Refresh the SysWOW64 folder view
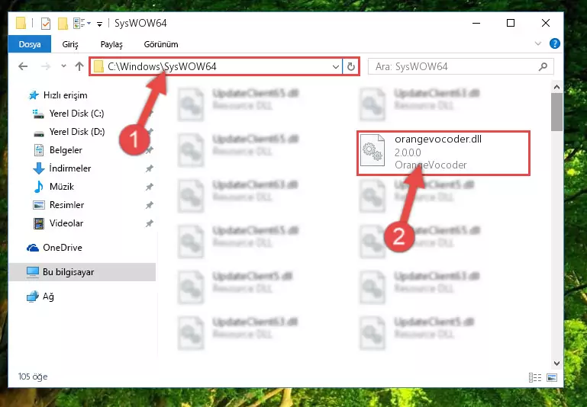 click(x=351, y=66)
